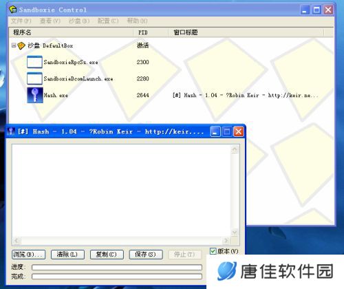Select the Hash.exe key icon
The width and height of the screenshot is (344, 289).
(35, 95)
